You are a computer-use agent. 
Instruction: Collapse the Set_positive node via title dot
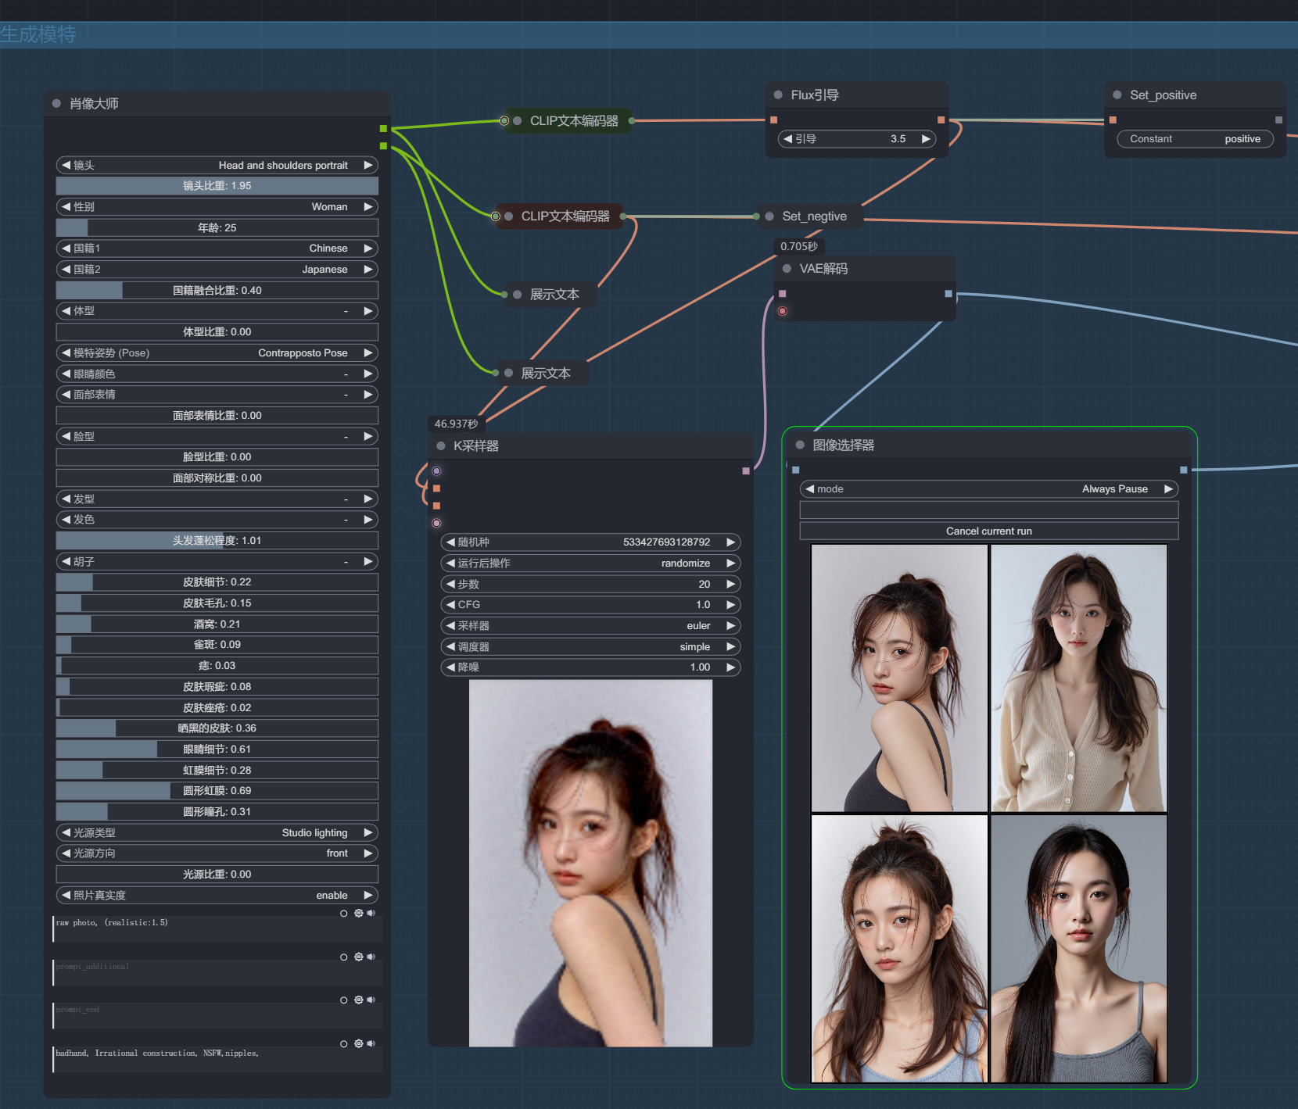1117,95
